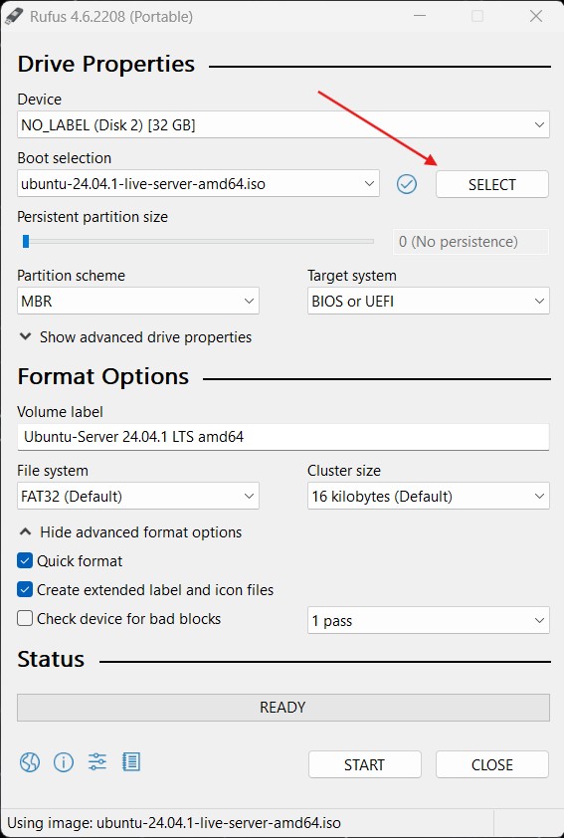Open application settings sliders icon
This screenshot has width=564, height=838.
[97, 761]
